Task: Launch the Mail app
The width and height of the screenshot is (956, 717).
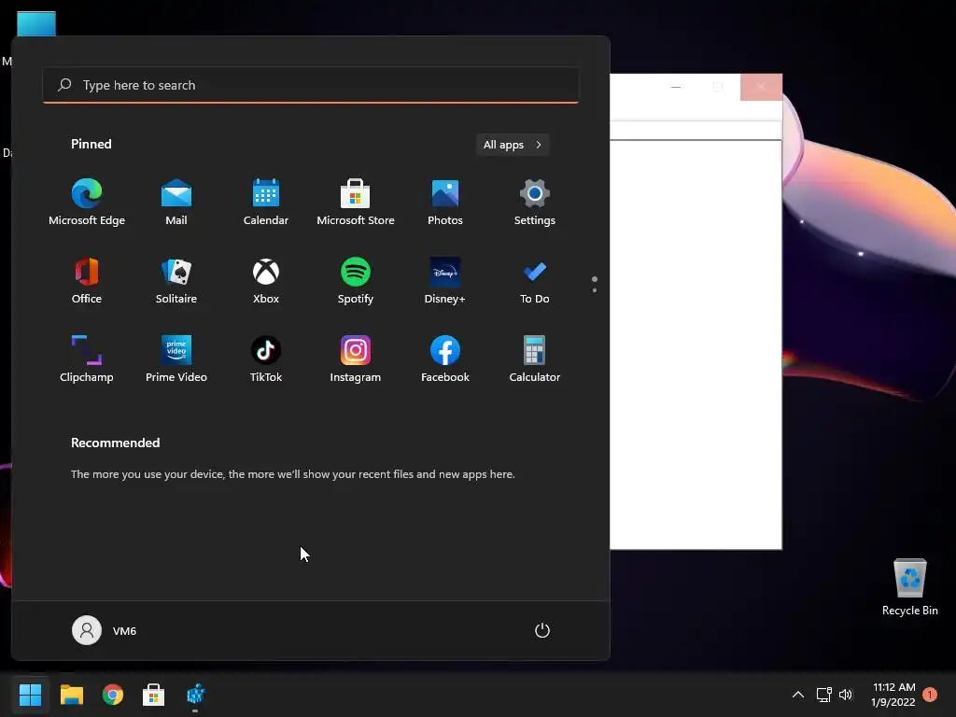Action: coord(176,203)
